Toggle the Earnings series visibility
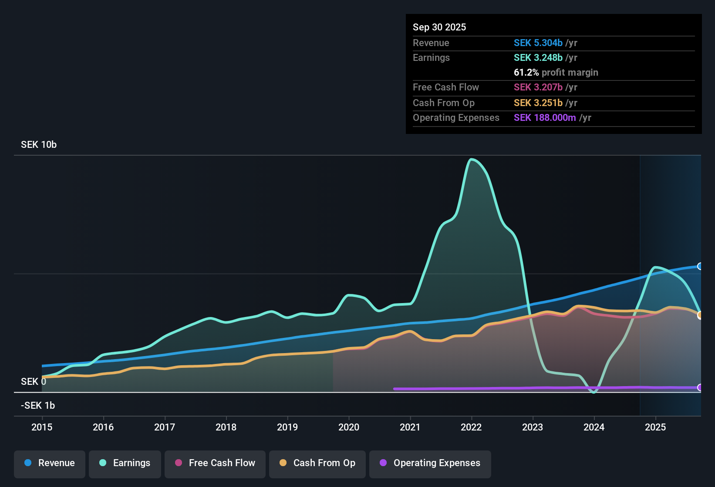Viewport: 715px width, 487px height. tap(125, 463)
